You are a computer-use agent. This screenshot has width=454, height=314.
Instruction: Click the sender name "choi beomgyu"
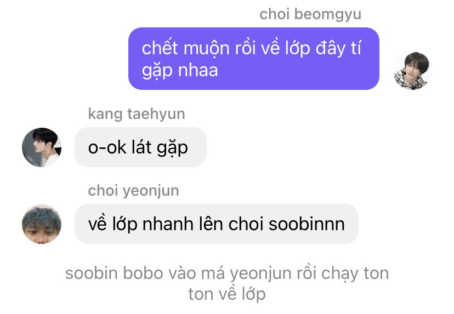pyautogui.click(x=310, y=14)
